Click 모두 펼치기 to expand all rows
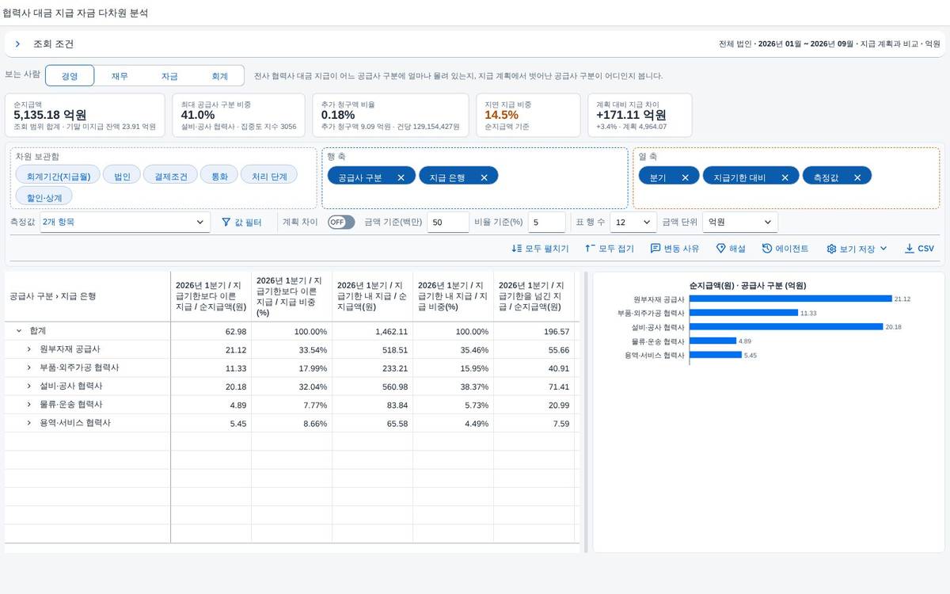 coord(540,249)
